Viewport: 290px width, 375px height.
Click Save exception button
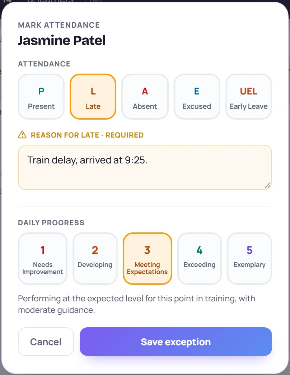pos(176,342)
